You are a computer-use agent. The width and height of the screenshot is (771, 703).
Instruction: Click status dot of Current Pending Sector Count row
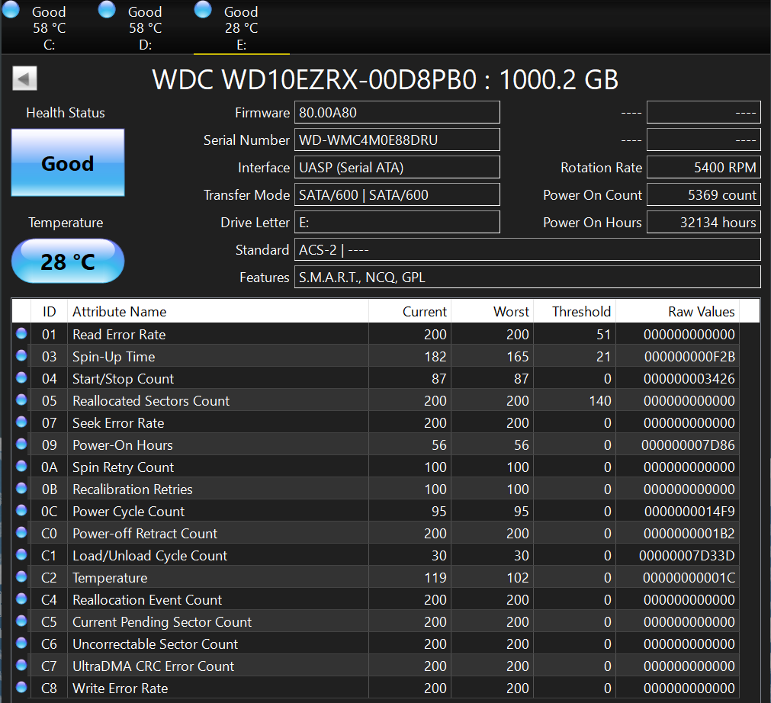click(21, 621)
